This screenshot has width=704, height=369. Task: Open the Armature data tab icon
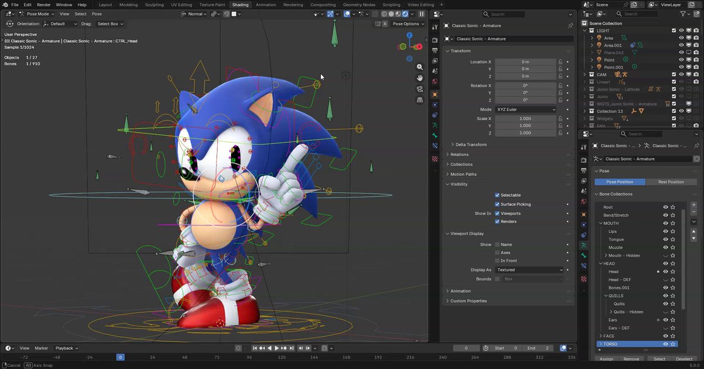(x=435, y=125)
